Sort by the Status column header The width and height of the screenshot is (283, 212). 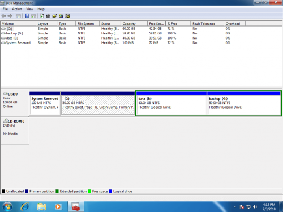click(110, 24)
